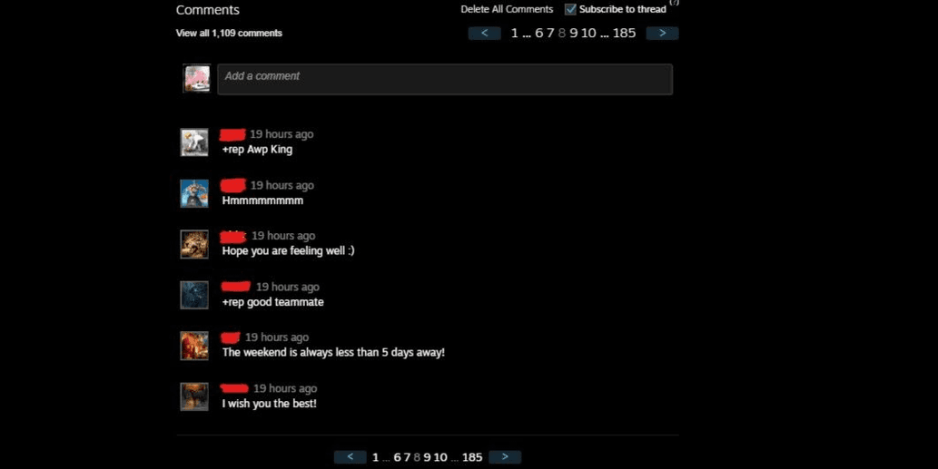
Task: Open avatar beside 'Hope you are feeling well'
Action: (194, 244)
